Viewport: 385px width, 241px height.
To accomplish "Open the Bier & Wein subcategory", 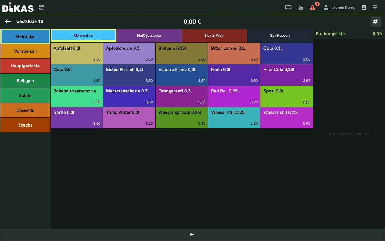I will [x=214, y=36].
